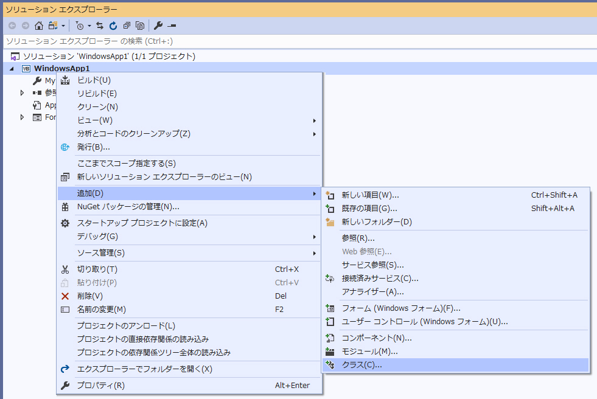
Task: Click モジュール(M)... in the Add submenu
Action: pyautogui.click(x=455, y=352)
